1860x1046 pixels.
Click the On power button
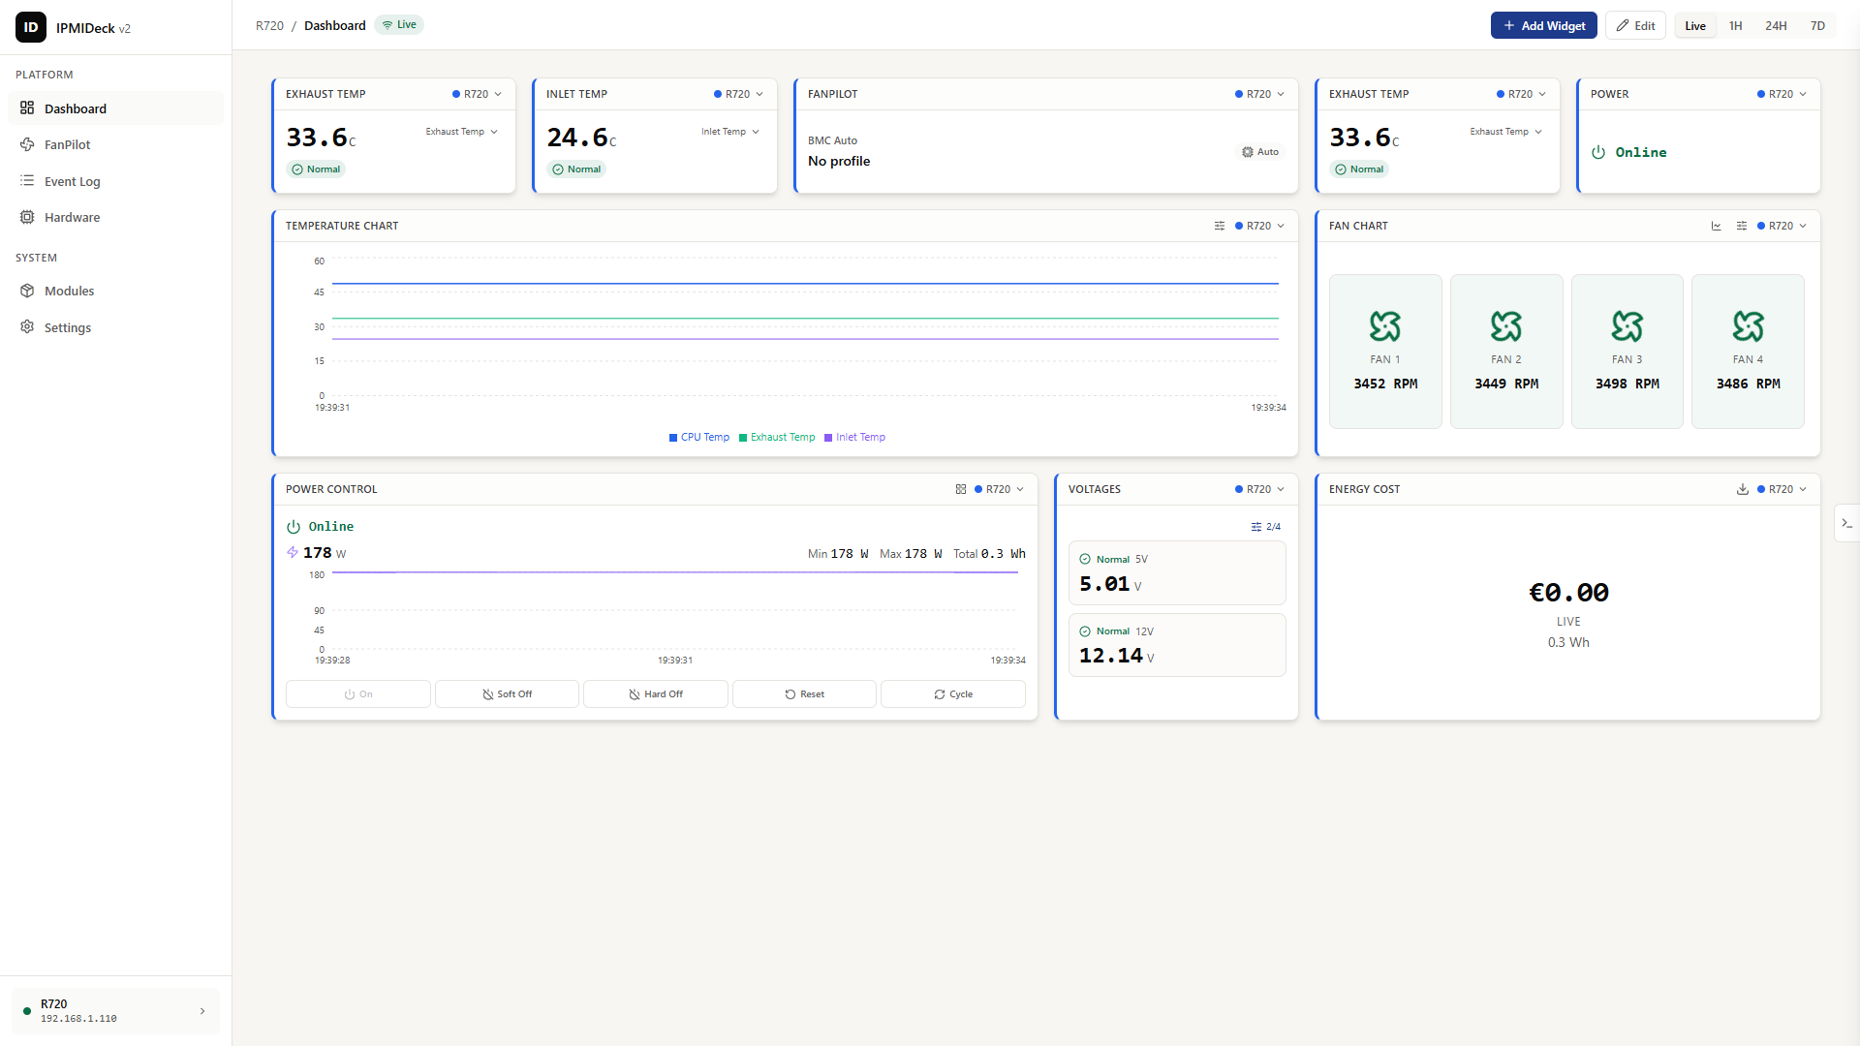coord(358,694)
